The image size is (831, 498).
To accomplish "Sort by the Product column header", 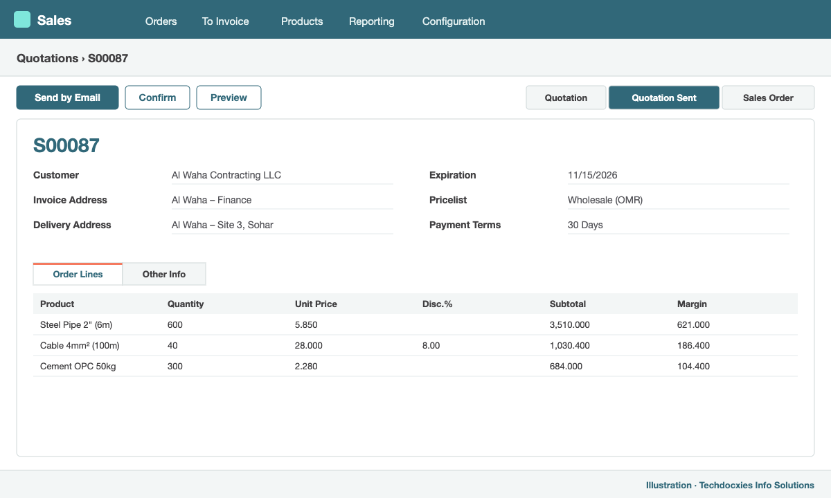I will coord(57,304).
